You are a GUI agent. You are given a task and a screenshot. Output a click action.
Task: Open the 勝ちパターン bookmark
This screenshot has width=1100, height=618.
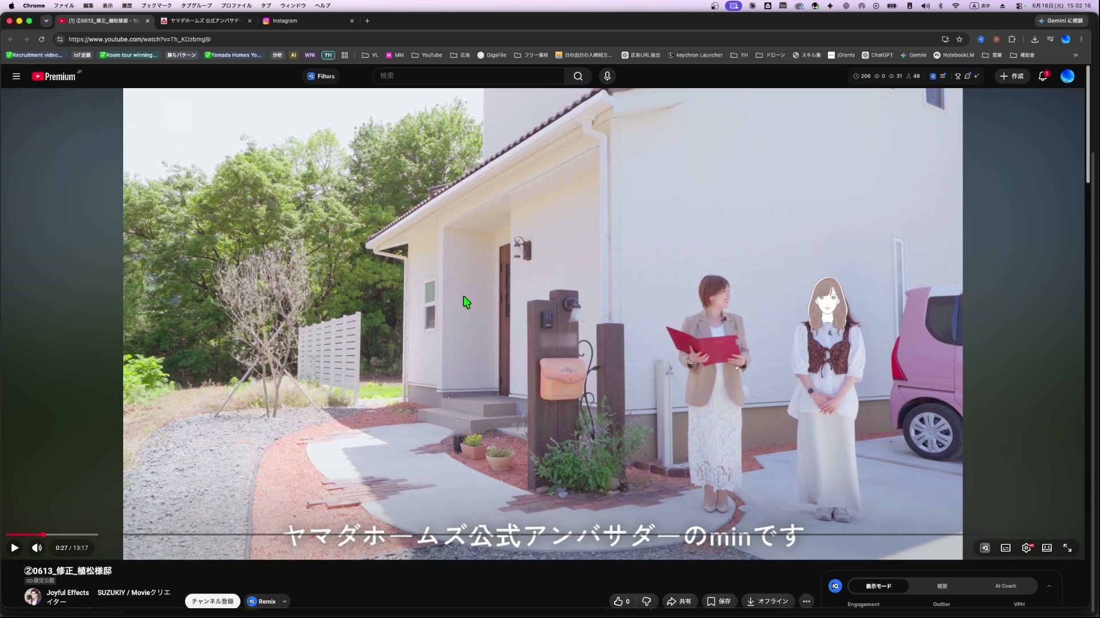[x=181, y=55]
